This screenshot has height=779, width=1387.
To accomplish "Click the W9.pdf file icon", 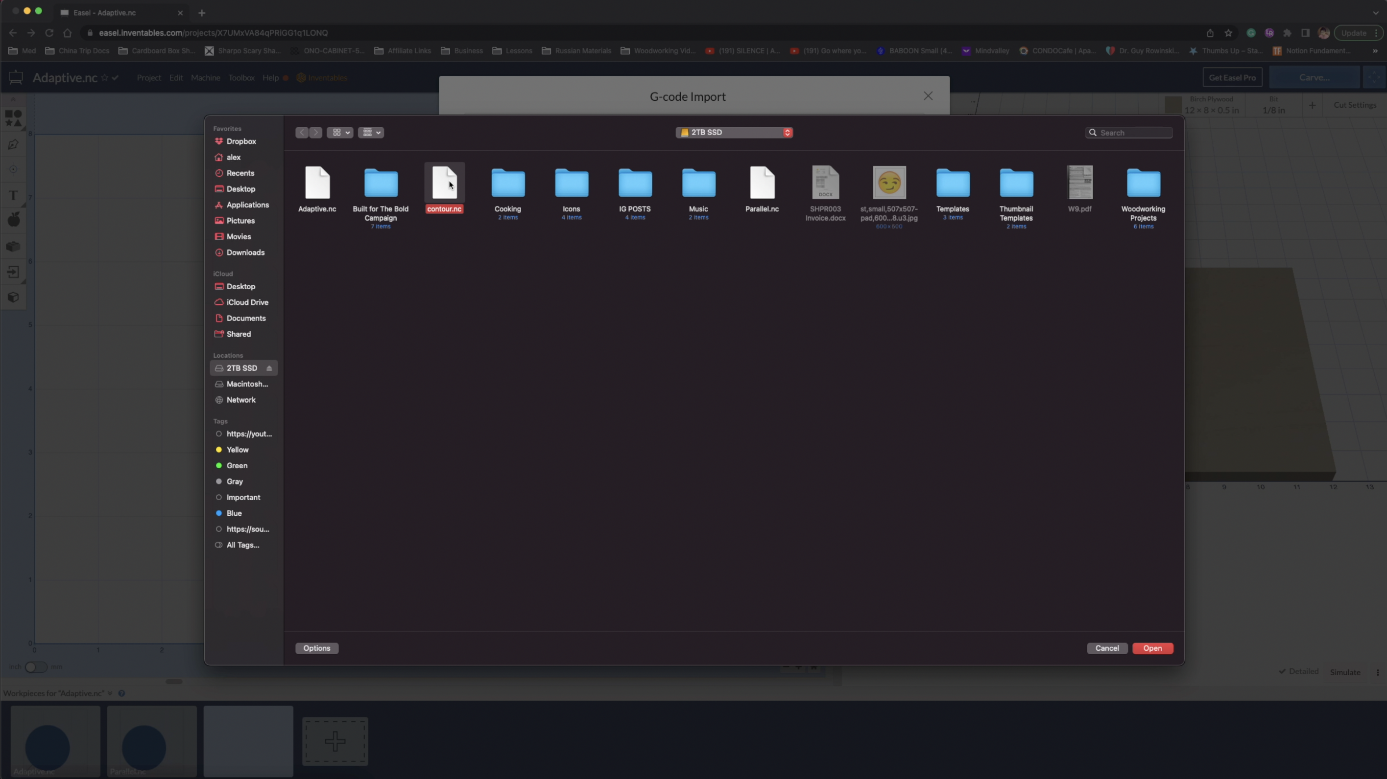I will pos(1079,183).
